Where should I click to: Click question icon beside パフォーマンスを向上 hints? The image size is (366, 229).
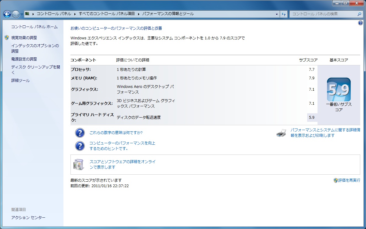pyautogui.click(x=80, y=146)
